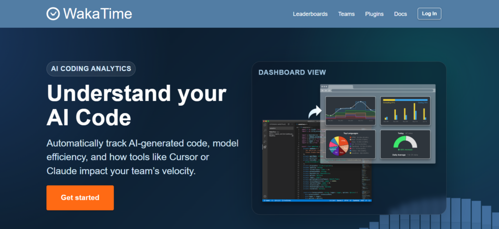Open the Docs navigation link
The height and width of the screenshot is (229, 499).
click(x=401, y=14)
